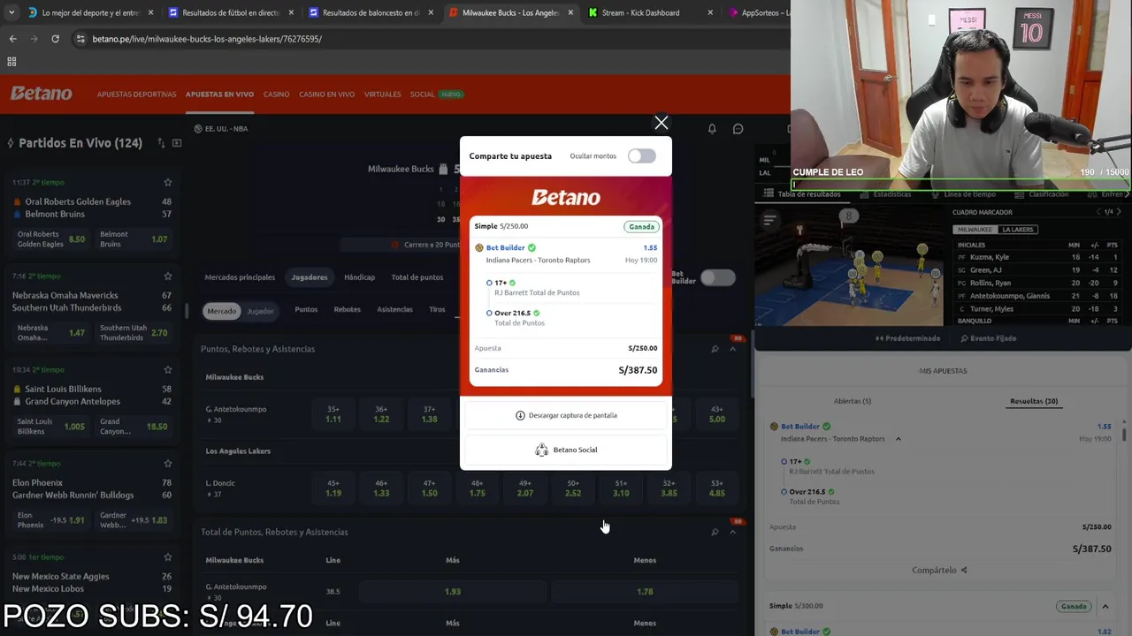This screenshot has width=1132, height=636.
Task: Bet on Grand Canyon odds 18.50
Action: point(134,427)
